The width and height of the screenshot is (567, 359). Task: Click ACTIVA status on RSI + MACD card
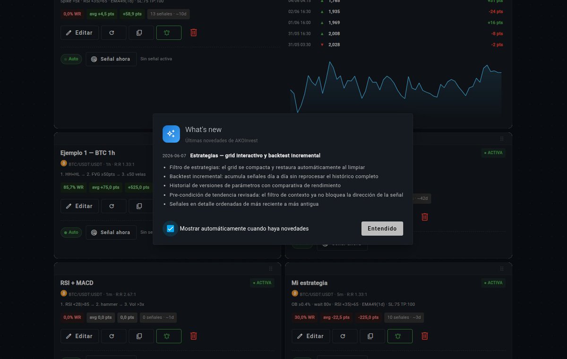[262, 283]
